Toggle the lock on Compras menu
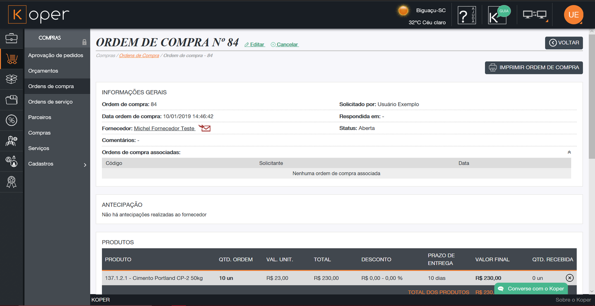595x306 pixels. 84,42
